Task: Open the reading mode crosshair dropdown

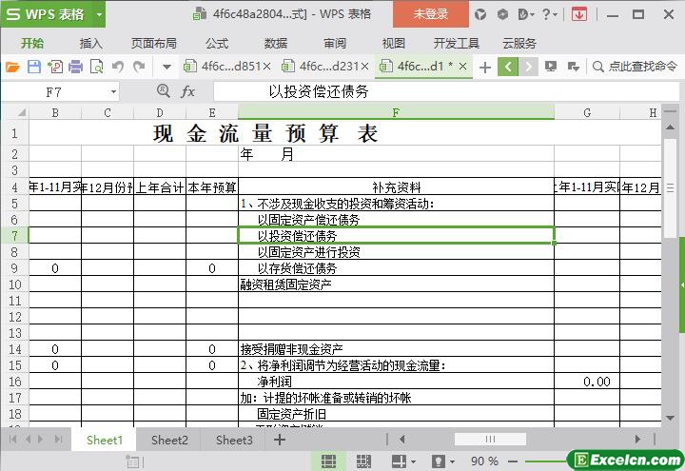Action: click(403, 461)
